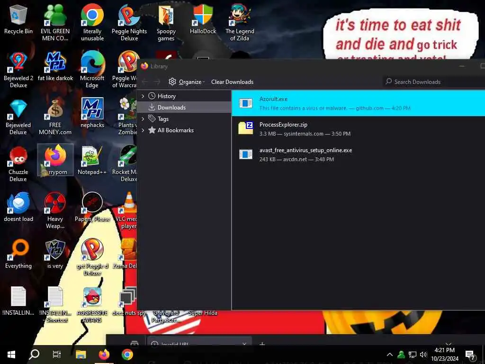
Task: Open taskbar Search magnifier
Action: [34, 355]
